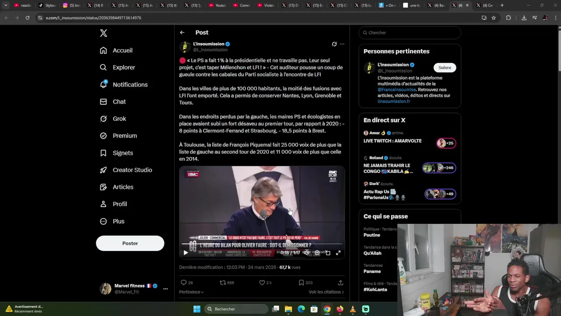This screenshot has height=316, width=561.
Task: Open video settings gear
Action: [317, 253]
